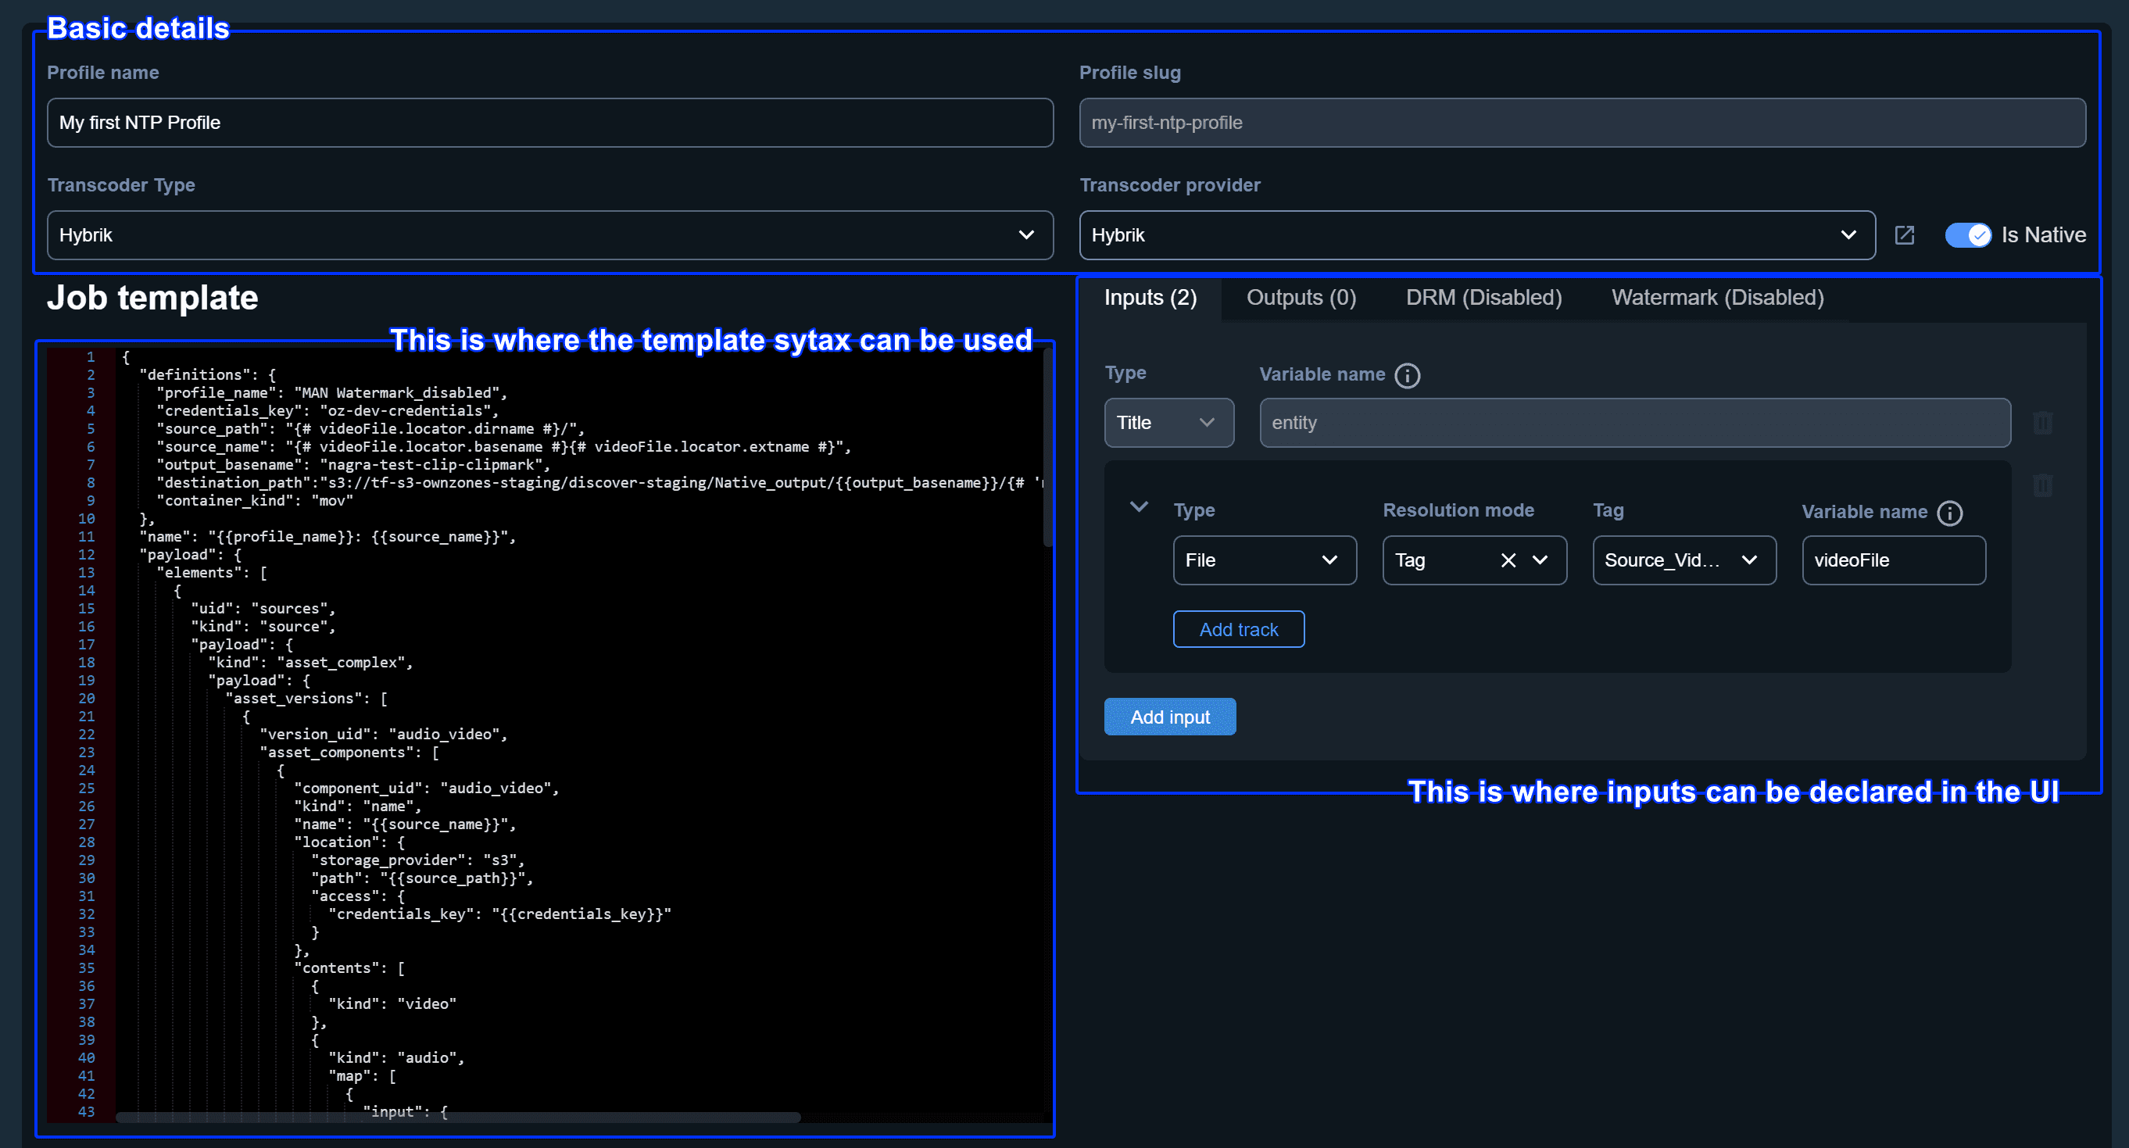Image resolution: width=2129 pixels, height=1148 pixels.
Task: Open the DRM (Disabled) tab
Action: coord(1483,298)
